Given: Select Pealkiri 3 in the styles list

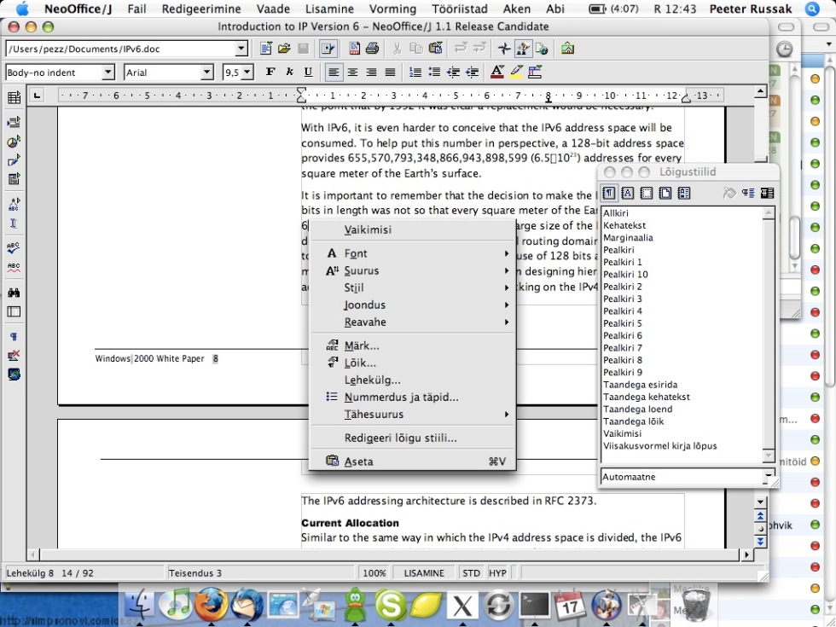Looking at the screenshot, I should [623, 299].
